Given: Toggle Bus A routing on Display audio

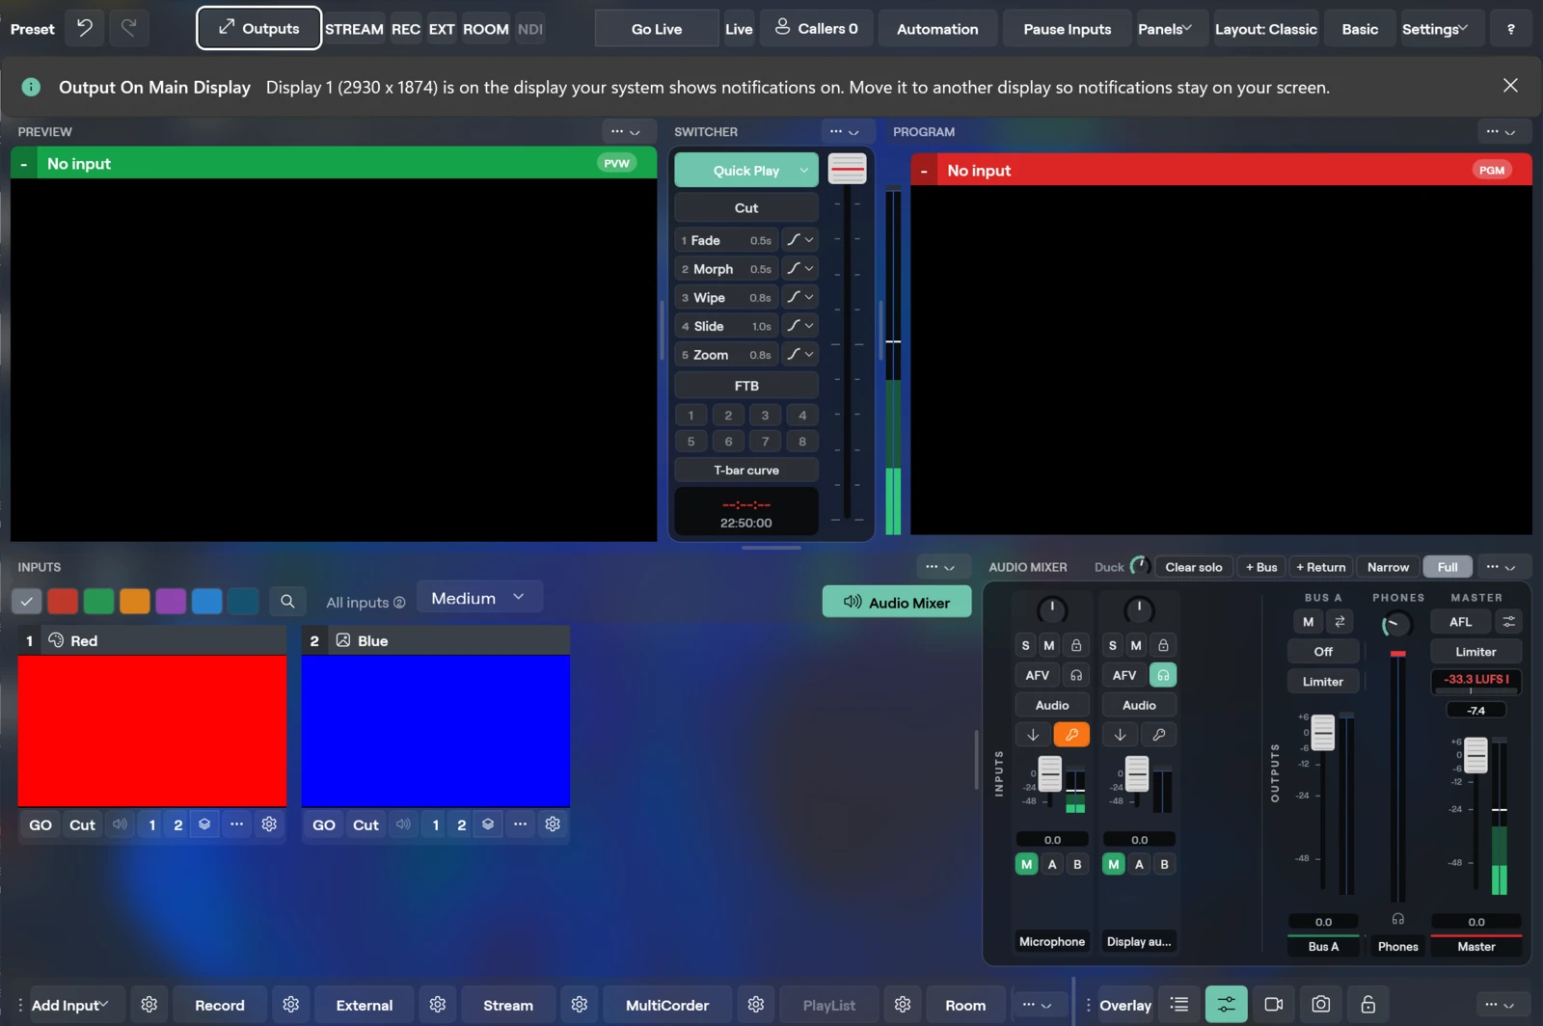Looking at the screenshot, I should pyautogui.click(x=1139, y=864).
